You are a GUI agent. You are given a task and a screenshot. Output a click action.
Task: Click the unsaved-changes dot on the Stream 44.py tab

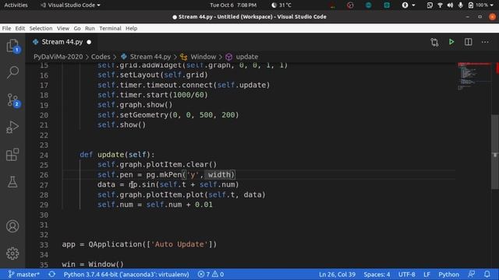pyautogui.click(x=89, y=42)
